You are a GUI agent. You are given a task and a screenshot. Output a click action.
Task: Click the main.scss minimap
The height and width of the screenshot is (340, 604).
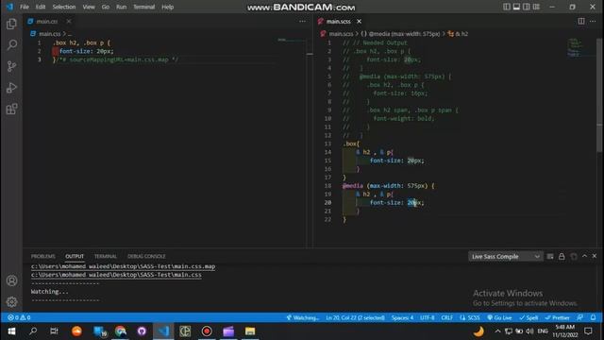coord(581,48)
